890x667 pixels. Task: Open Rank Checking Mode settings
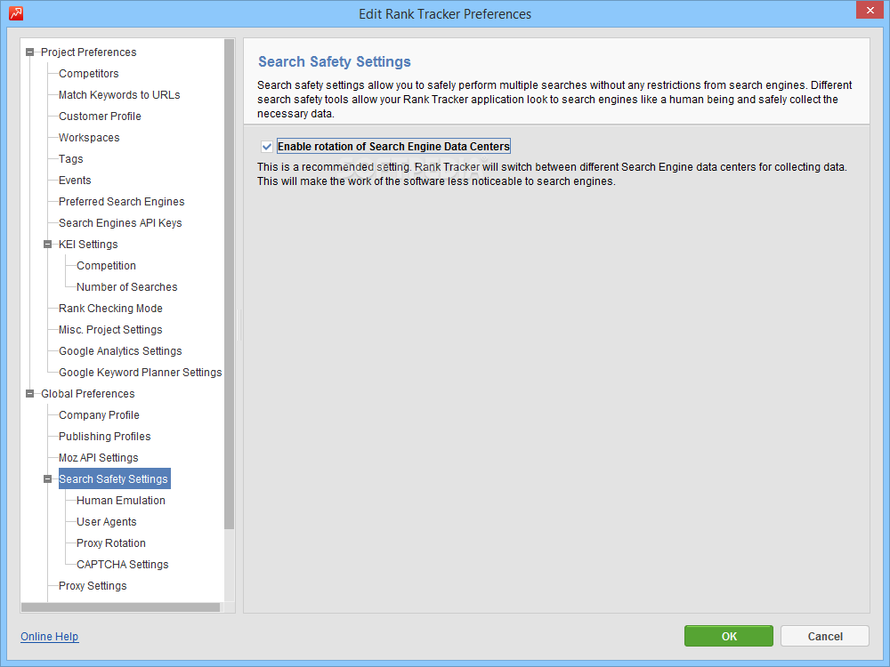pyautogui.click(x=110, y=309)
